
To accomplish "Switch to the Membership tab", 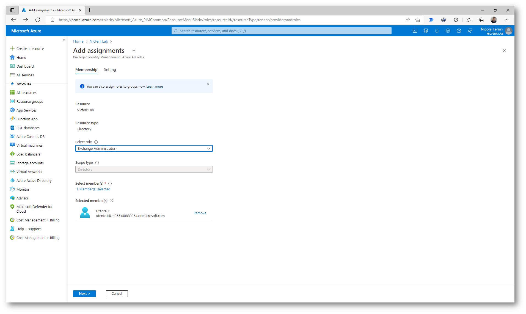I will [x=86, y=70].
